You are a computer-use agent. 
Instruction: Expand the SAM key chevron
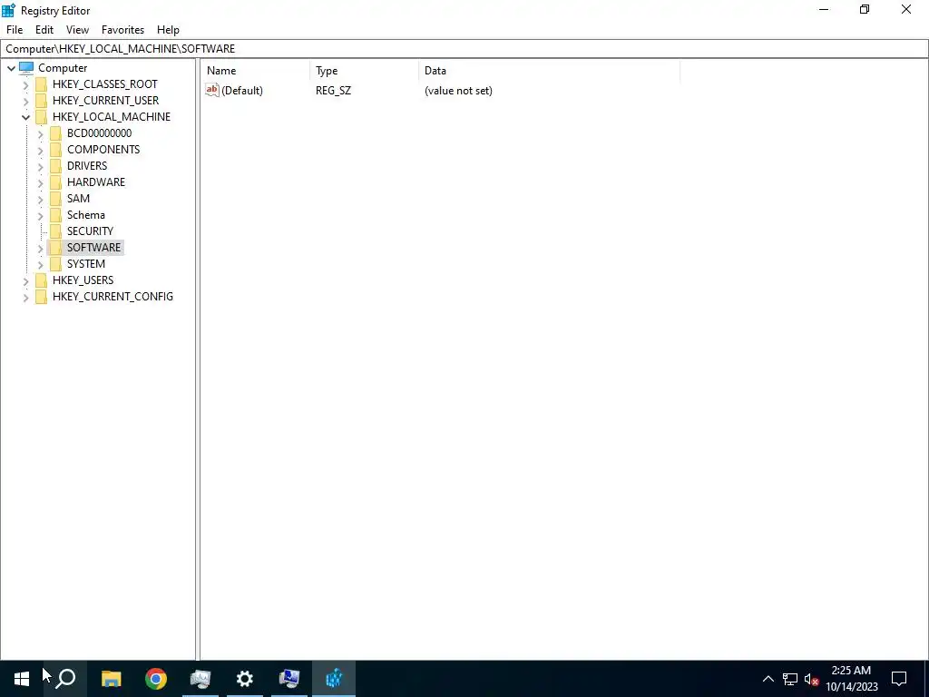tap(40, 199)
